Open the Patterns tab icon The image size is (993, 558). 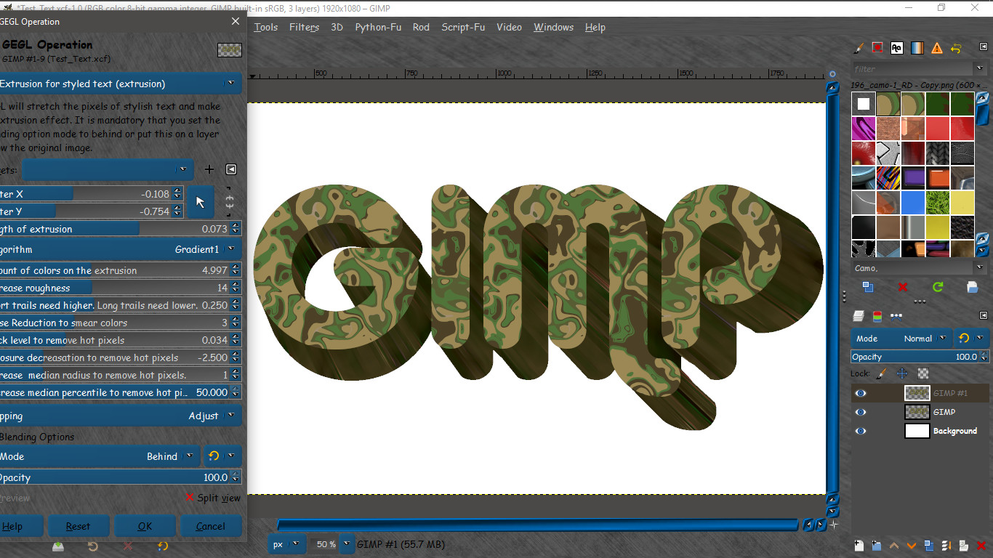tap(877, 48)
